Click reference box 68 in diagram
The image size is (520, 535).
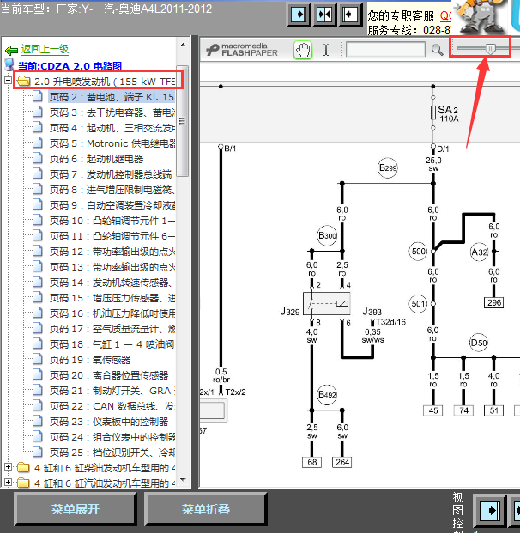click(312, 462)
